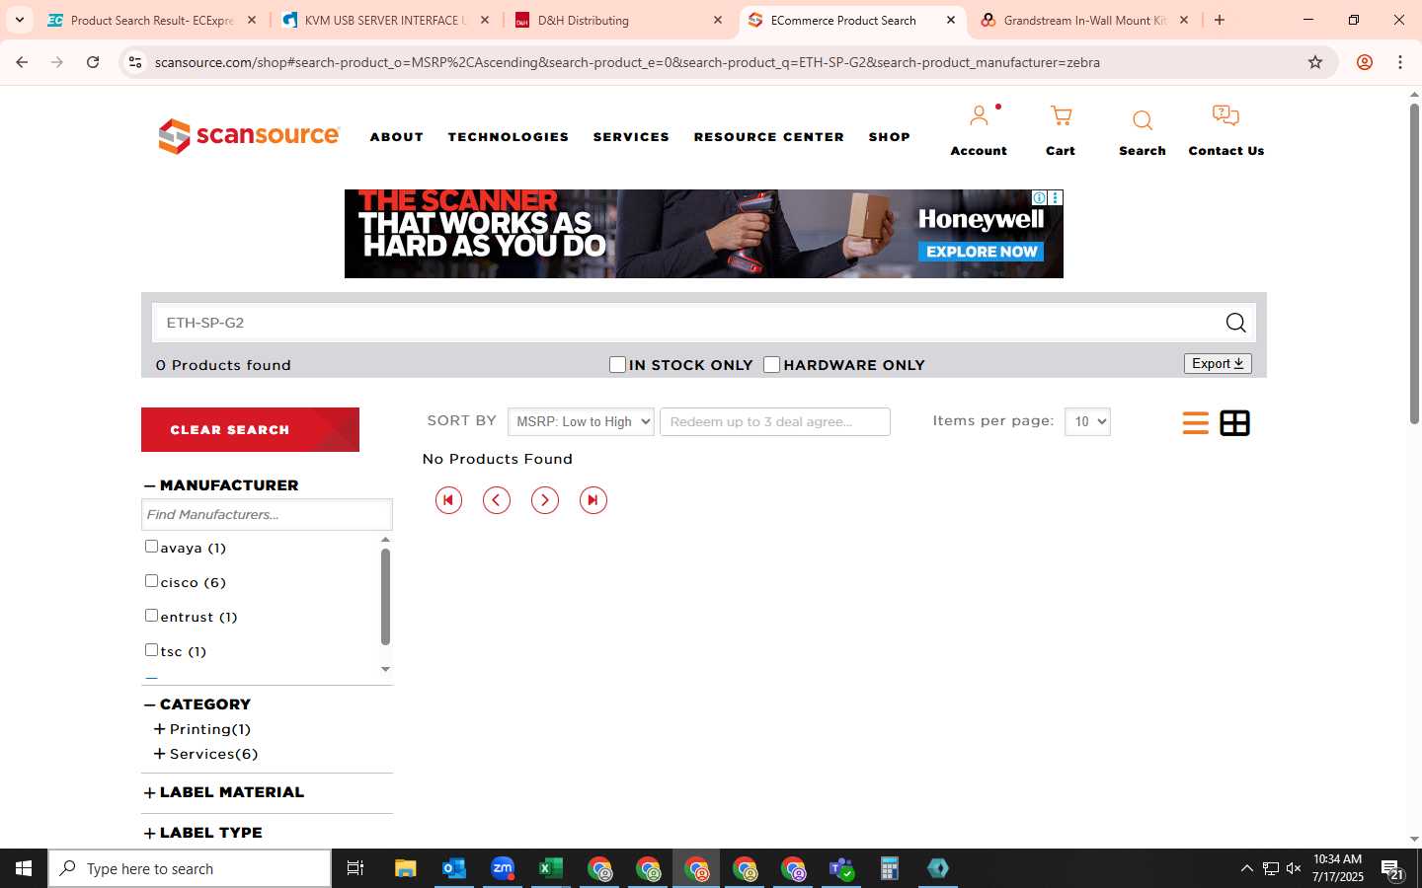This screenshot has height=888, width=1422.
Task: Open Microsoft Teams from the taskbar
Action: [x=841, y=868]
